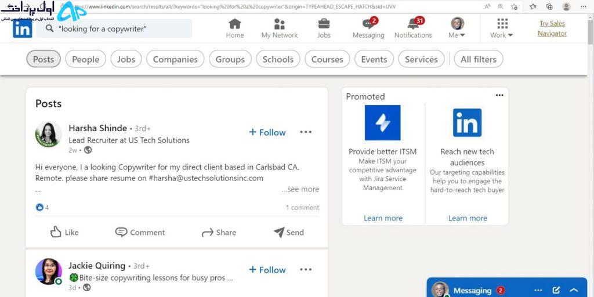This screenshot has width=594, height=297.
Task: Select the Companies filter tab
Action: [175, 59]
